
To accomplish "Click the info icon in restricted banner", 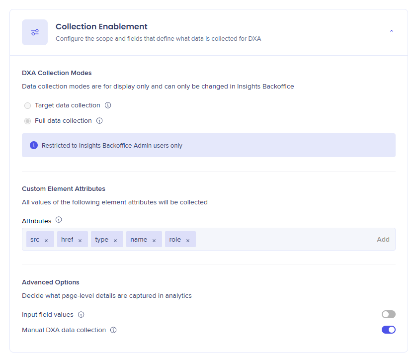I will [34, 145].
